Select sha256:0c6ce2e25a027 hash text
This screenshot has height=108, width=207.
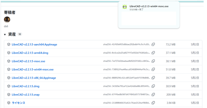[126, 53]
